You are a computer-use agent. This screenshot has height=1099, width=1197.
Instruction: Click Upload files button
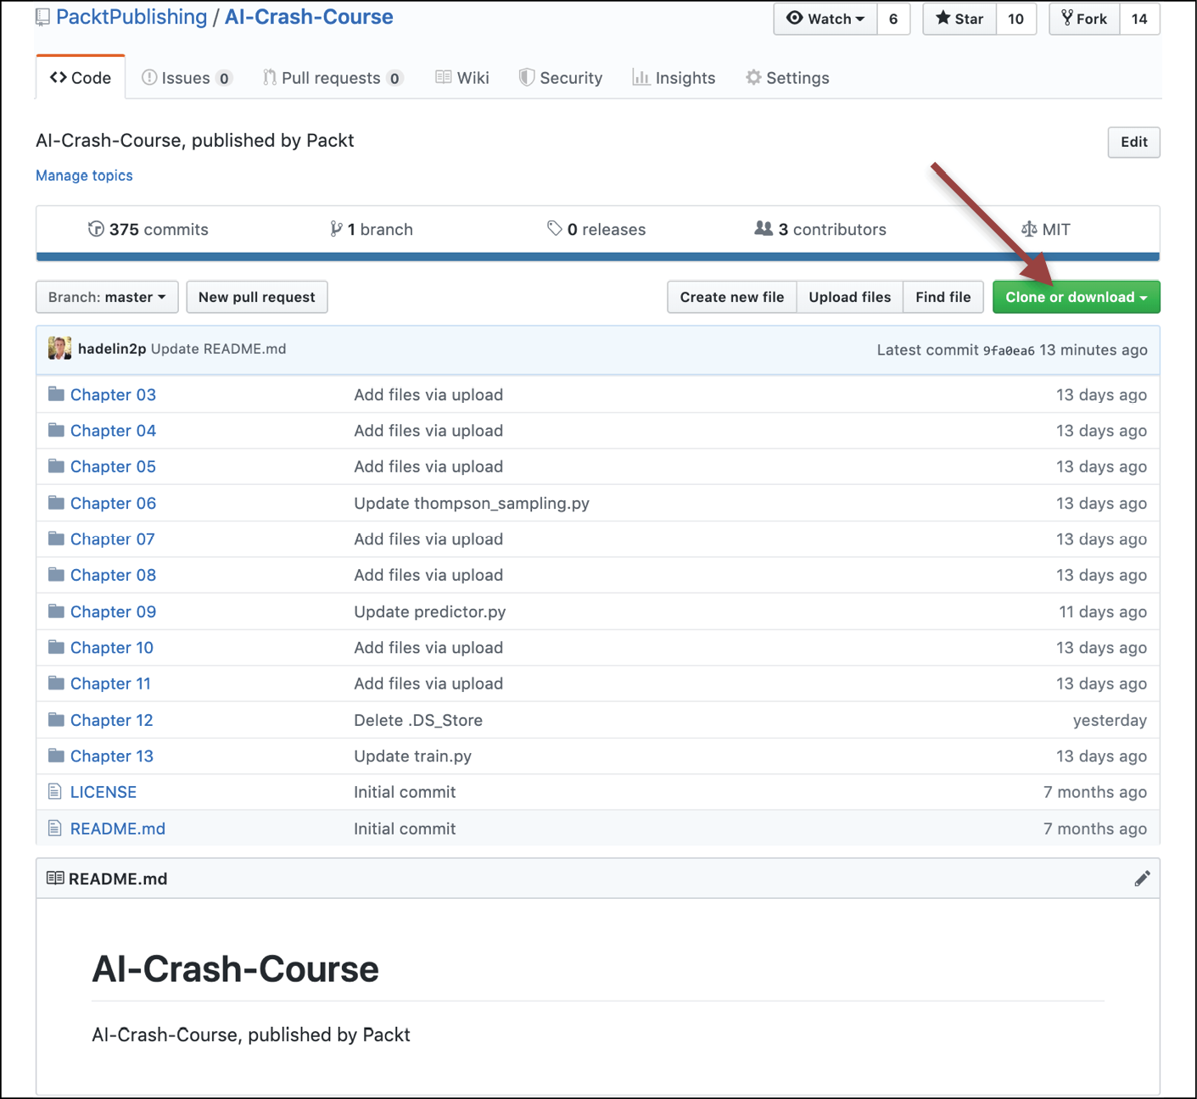(850, 297)
